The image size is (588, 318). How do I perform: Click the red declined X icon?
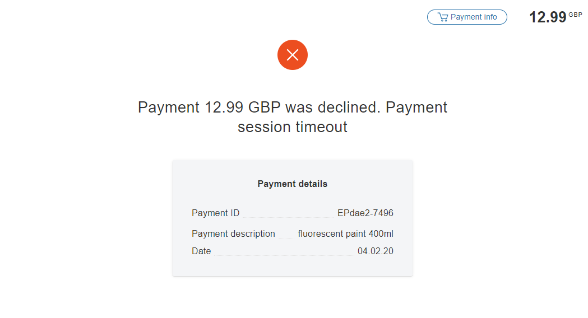(292, 55)
